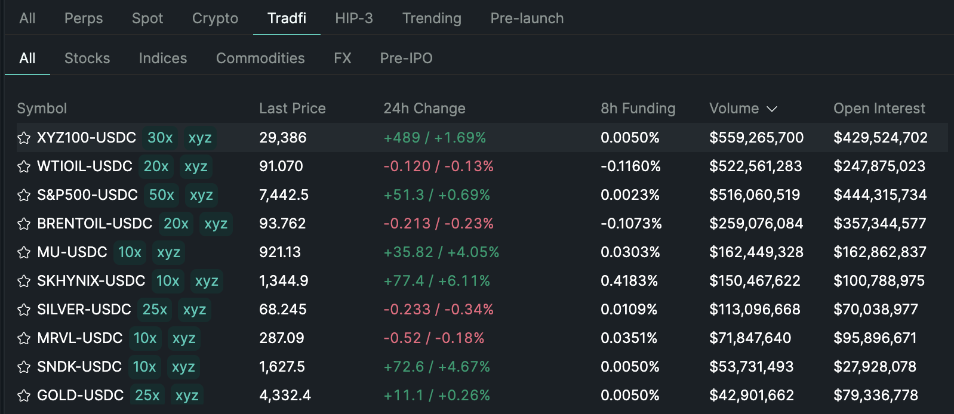Open the Trending tab

point(432,18)
